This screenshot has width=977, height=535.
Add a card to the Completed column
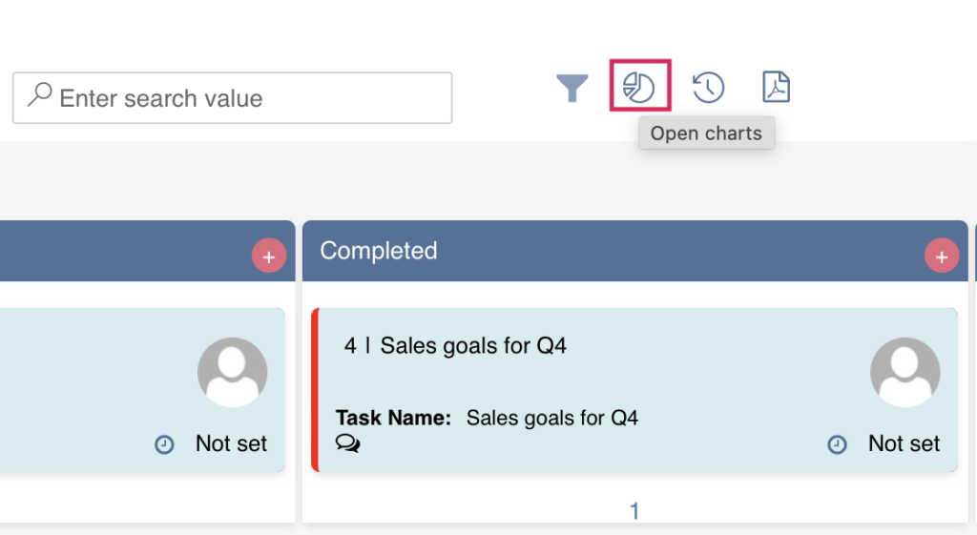point(942,256)
